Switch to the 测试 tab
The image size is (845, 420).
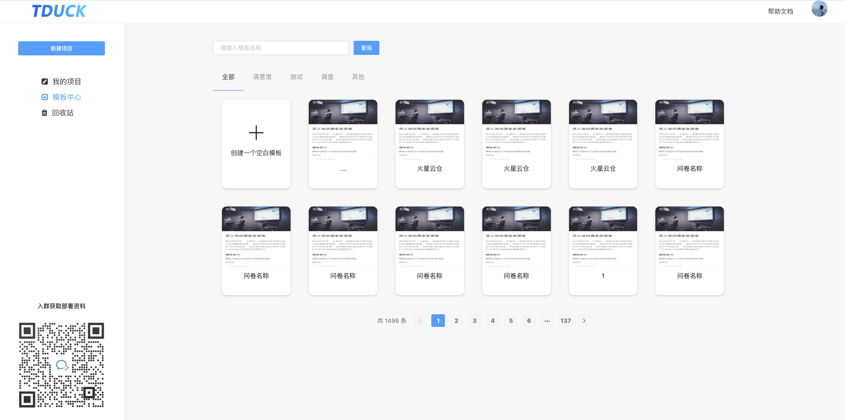coord(296,77)
